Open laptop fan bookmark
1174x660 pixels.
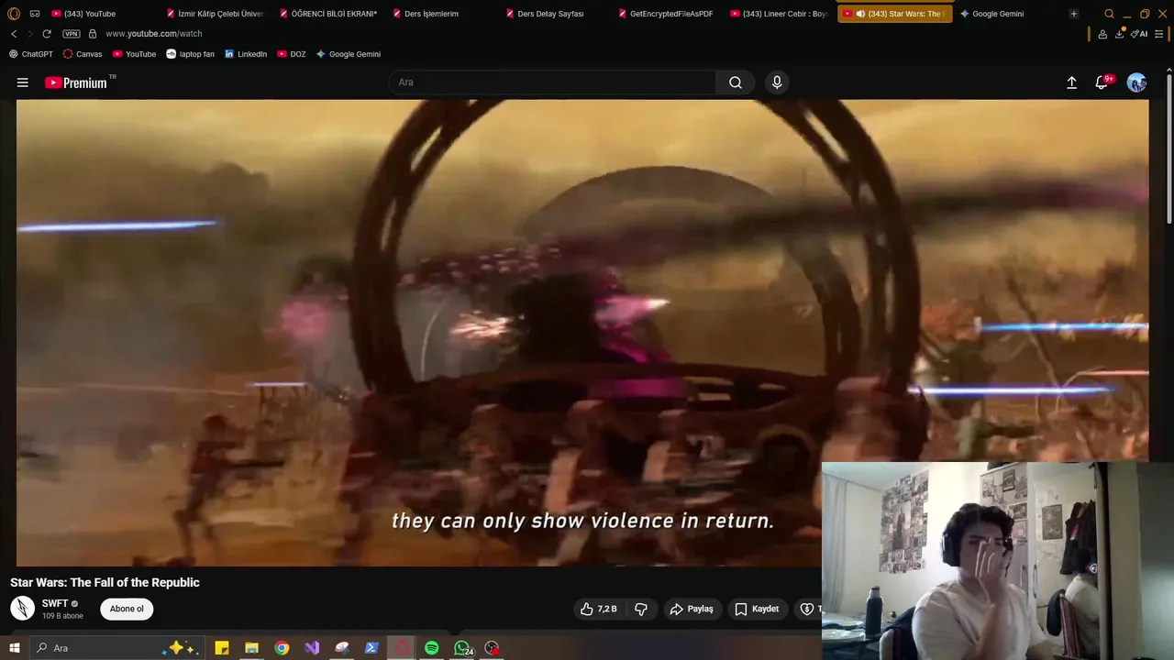pos(190,54)
